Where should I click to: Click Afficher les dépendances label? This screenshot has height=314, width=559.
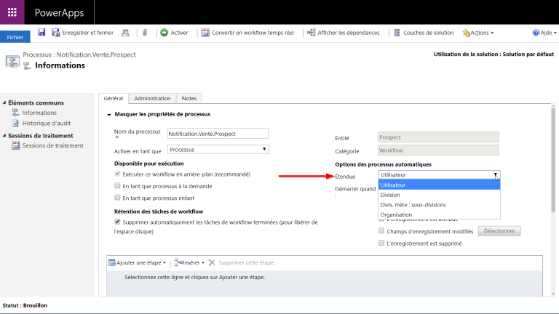tap(349, 33)
